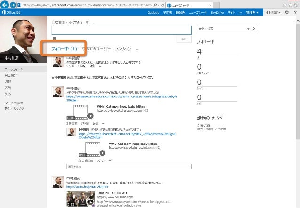Run search with the magnifier icon

click(x=253, y=29)
